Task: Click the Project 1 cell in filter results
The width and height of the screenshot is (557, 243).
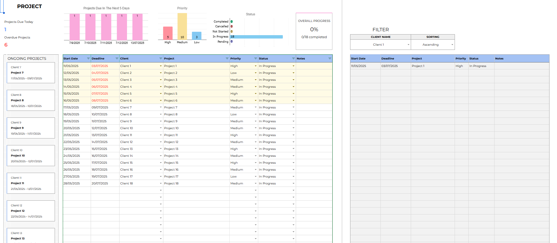Action: click(x=418, y=66)
